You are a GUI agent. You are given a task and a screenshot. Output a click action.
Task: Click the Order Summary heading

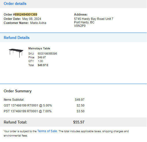pyautogui.click(x=18, y=91)
